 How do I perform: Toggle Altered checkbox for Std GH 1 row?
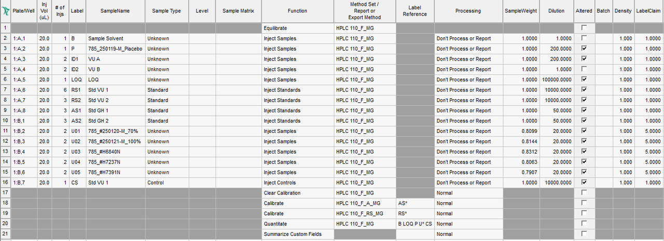tap(585, 111)
